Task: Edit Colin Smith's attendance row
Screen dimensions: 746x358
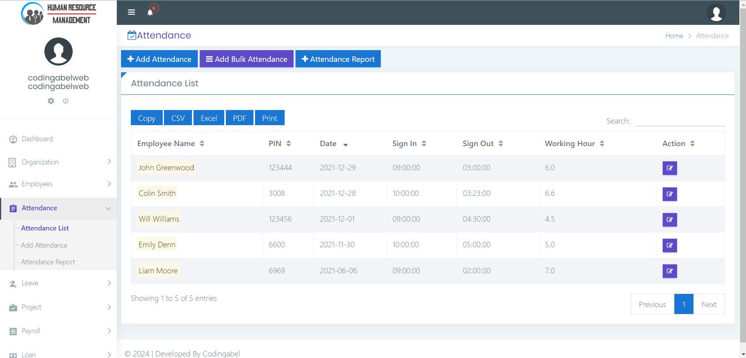Action: [669, 194]
